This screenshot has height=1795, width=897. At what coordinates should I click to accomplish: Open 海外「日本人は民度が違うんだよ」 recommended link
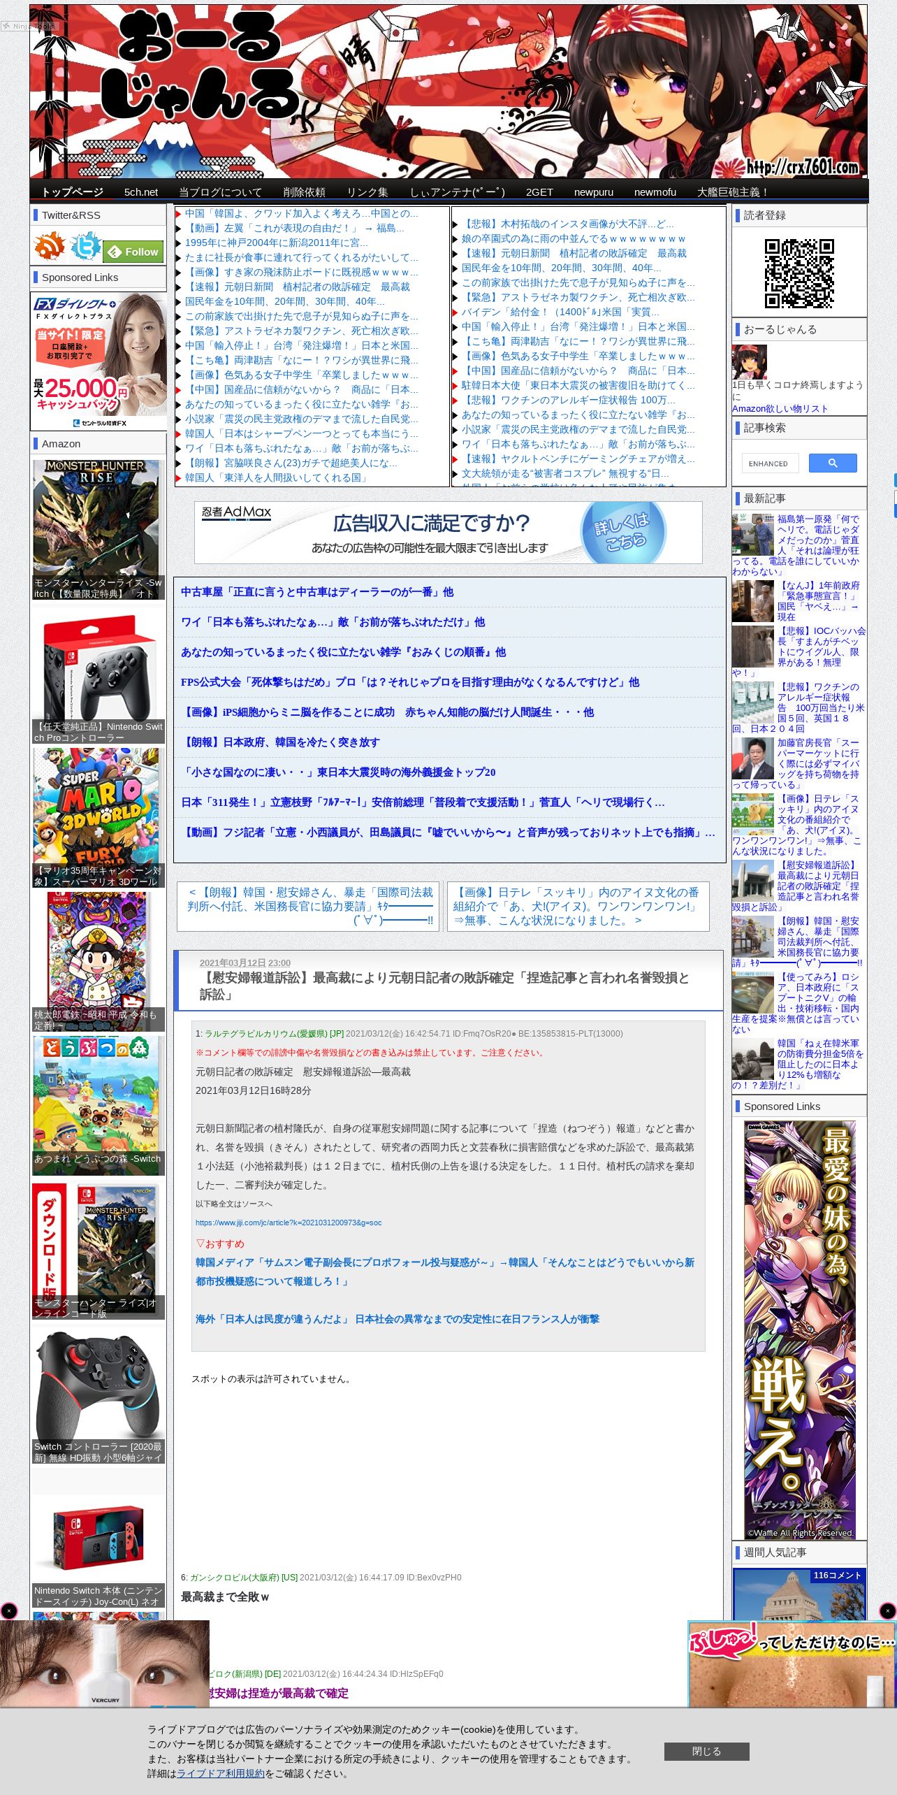point(398,1319)
